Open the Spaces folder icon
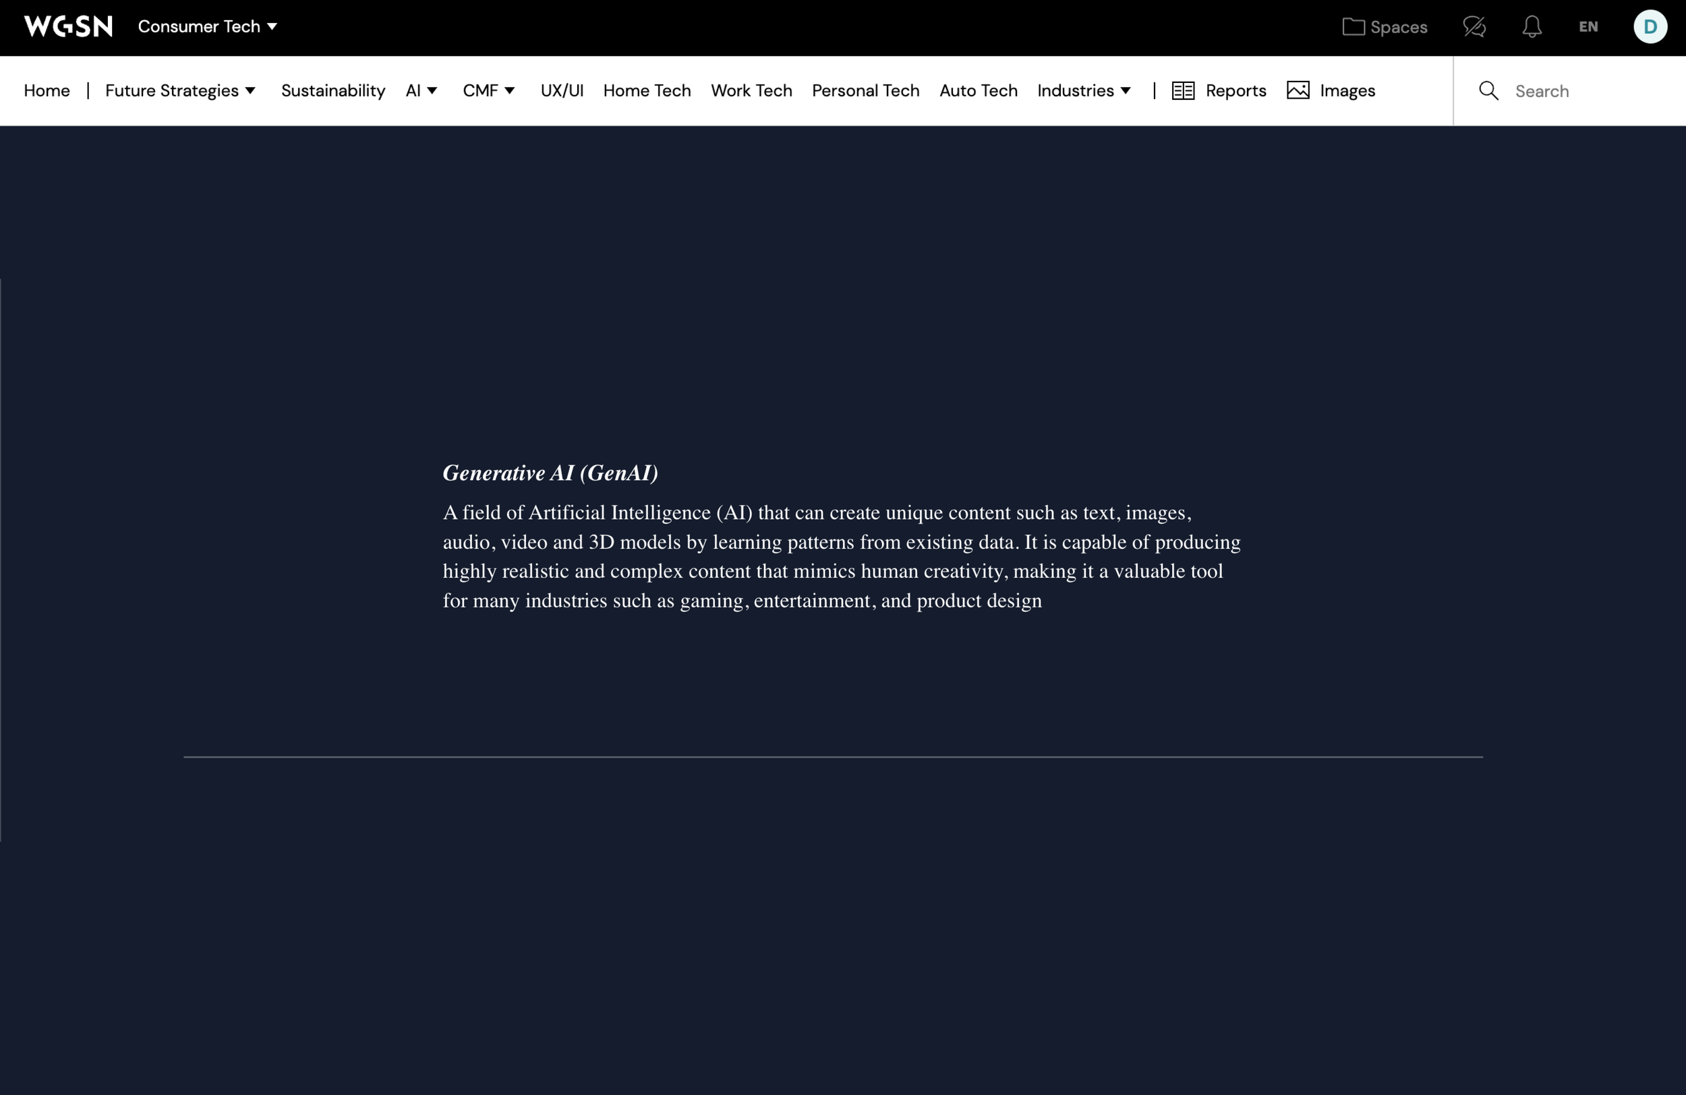 tap(1353, 27)
